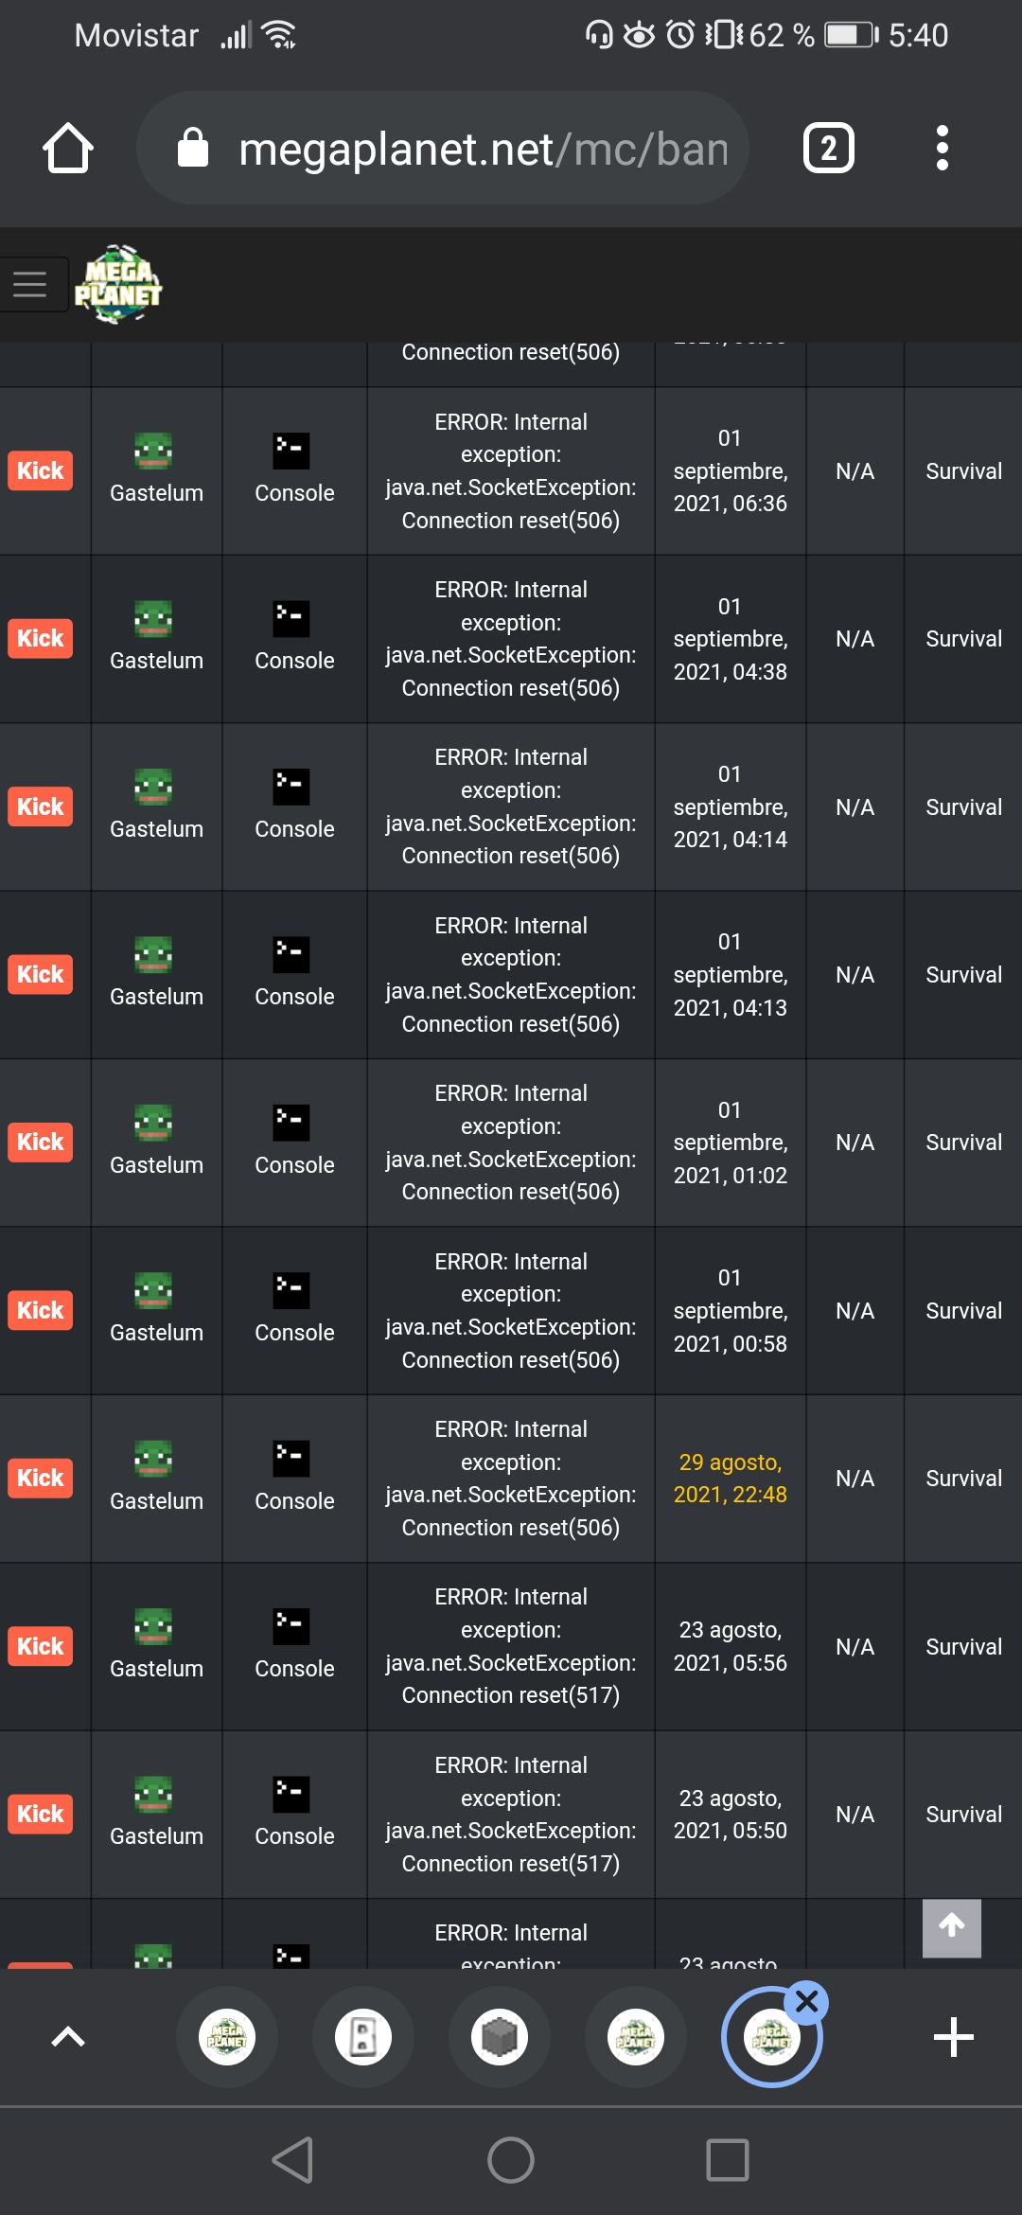Open the tab switcher showing 2 tabs

(x=828, y=149)
